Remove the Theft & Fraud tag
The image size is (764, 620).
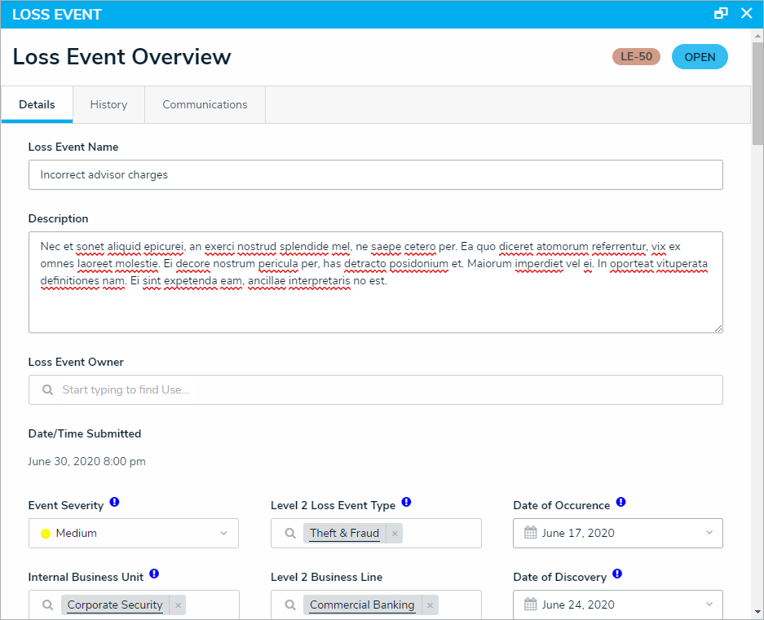[x=395, y=534]
